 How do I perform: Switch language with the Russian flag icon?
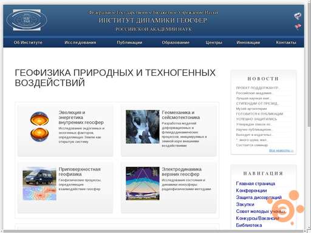click(x=298, y=16)
